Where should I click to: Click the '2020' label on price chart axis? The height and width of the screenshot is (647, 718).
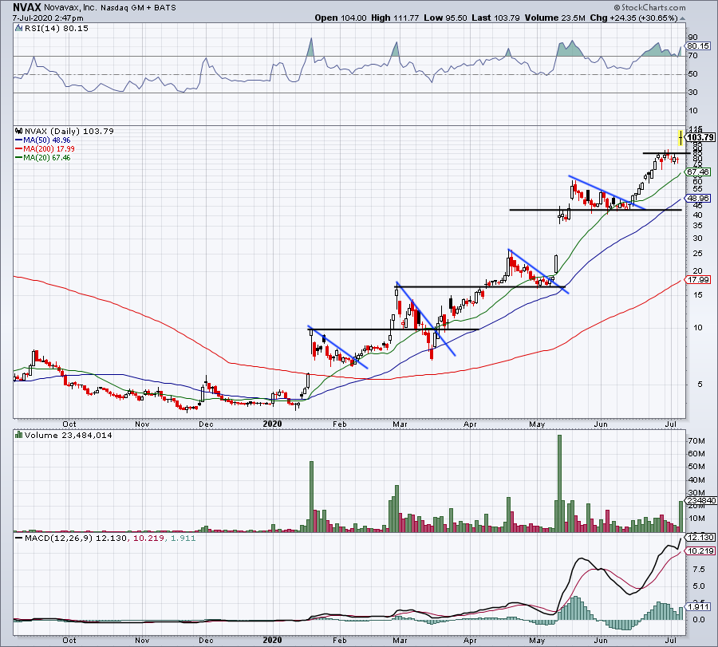coord(273,424)
